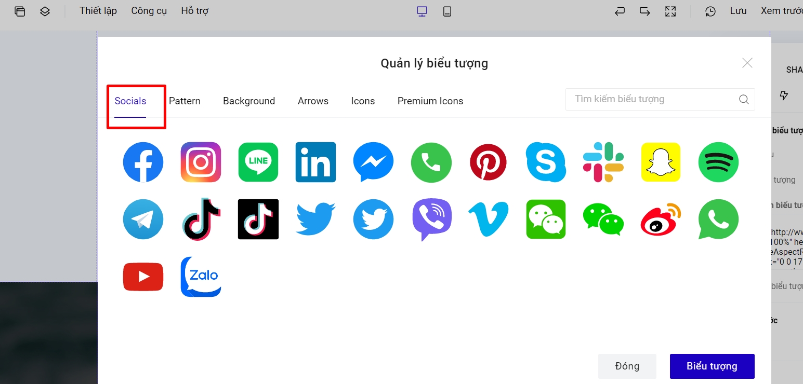
Task: Open the Thiết lập menu
Action: [98, 11]
